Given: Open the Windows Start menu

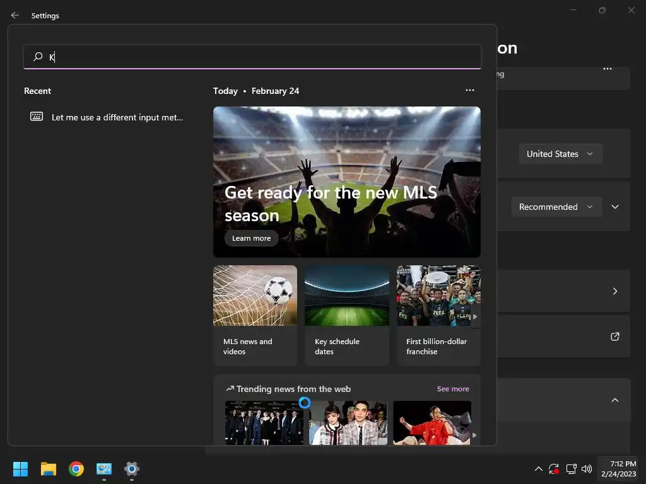Looking at the screenshot, I should 20,469.
